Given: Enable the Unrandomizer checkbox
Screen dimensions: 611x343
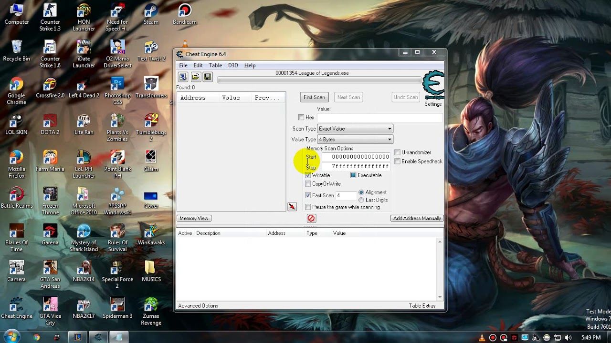Looking at the screenshot, I should click(397, 152).
